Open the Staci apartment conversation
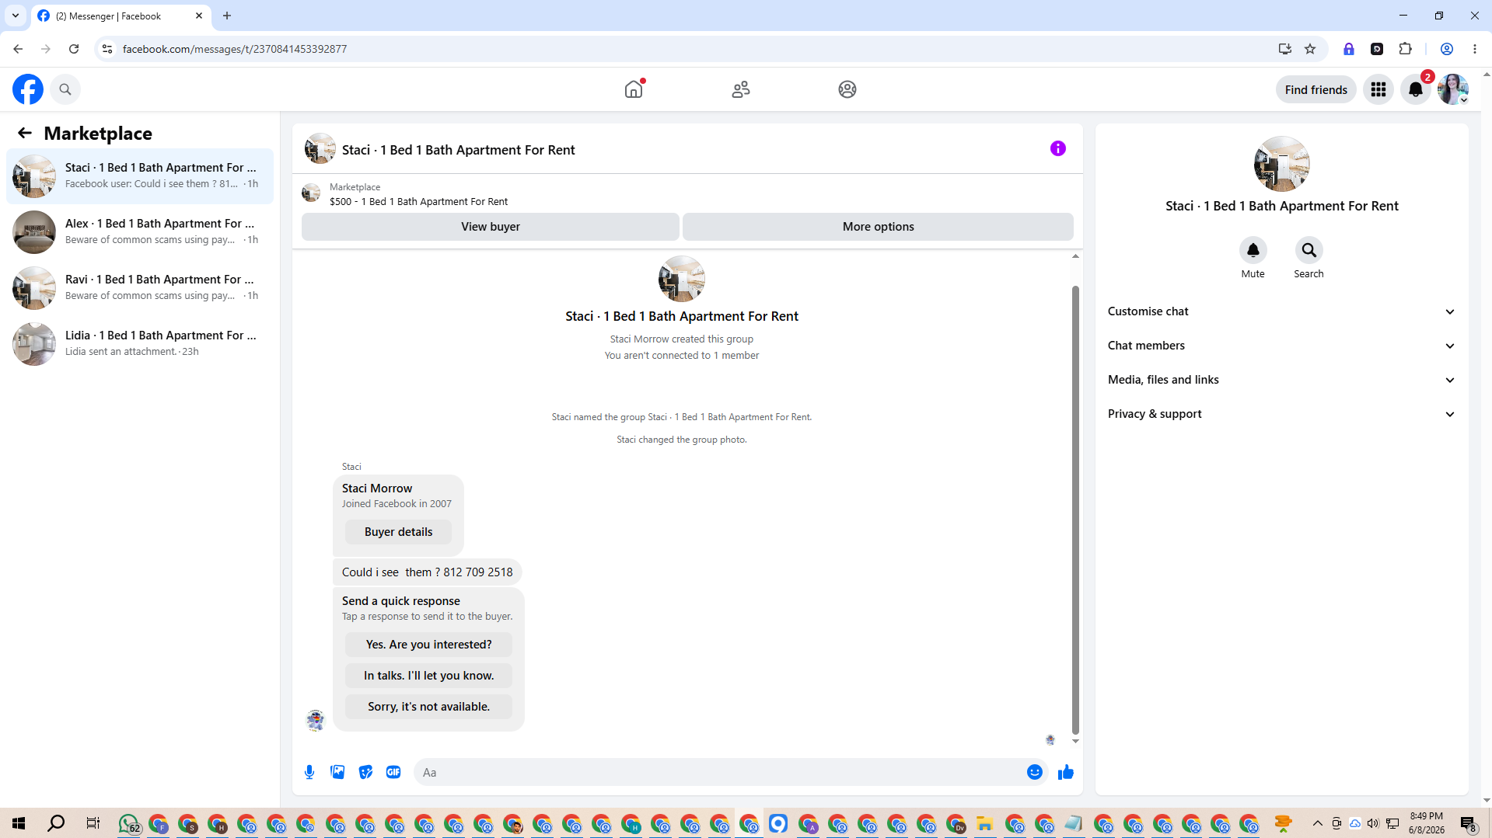This screenshot has height=838, width=1492. tap(140, 176)
